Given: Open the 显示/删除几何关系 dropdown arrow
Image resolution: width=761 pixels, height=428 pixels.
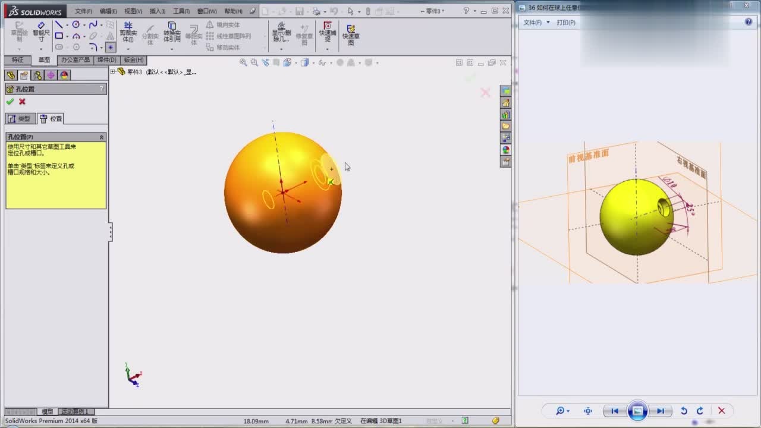Looking at the screenshot, I should point(281,49).
